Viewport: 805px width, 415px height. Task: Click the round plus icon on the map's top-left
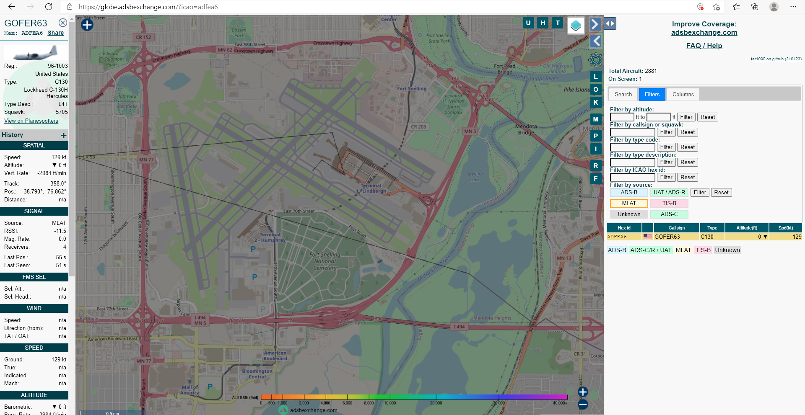point(87,25)
